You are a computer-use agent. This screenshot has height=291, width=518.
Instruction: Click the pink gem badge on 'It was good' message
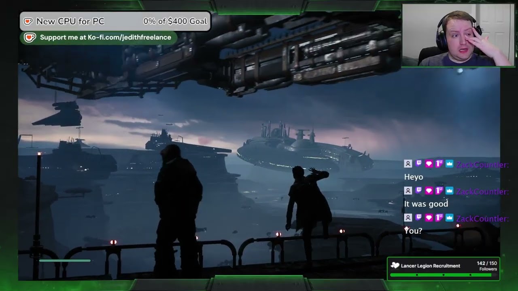429,190
